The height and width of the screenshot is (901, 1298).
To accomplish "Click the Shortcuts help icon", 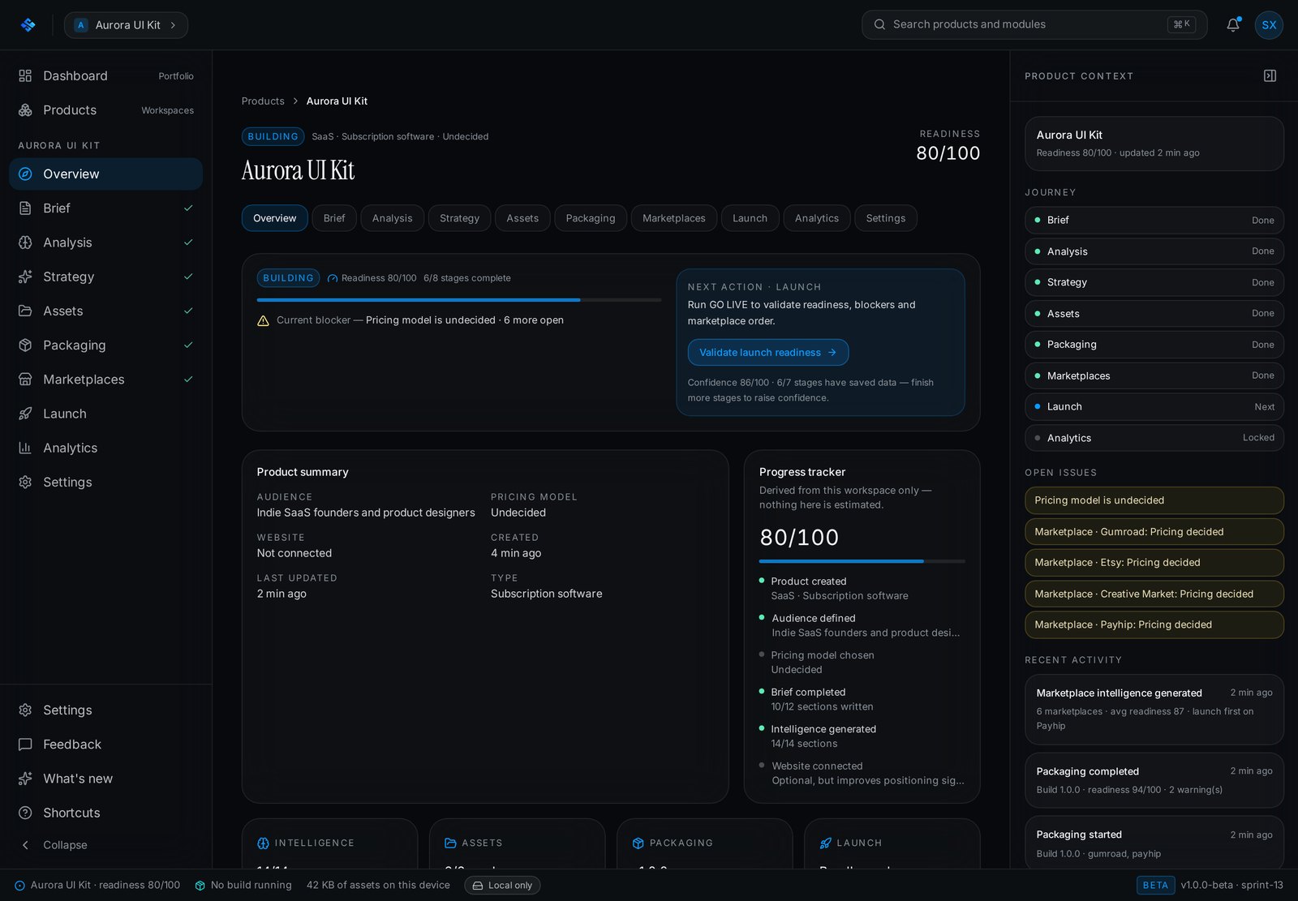I will 25,813.
